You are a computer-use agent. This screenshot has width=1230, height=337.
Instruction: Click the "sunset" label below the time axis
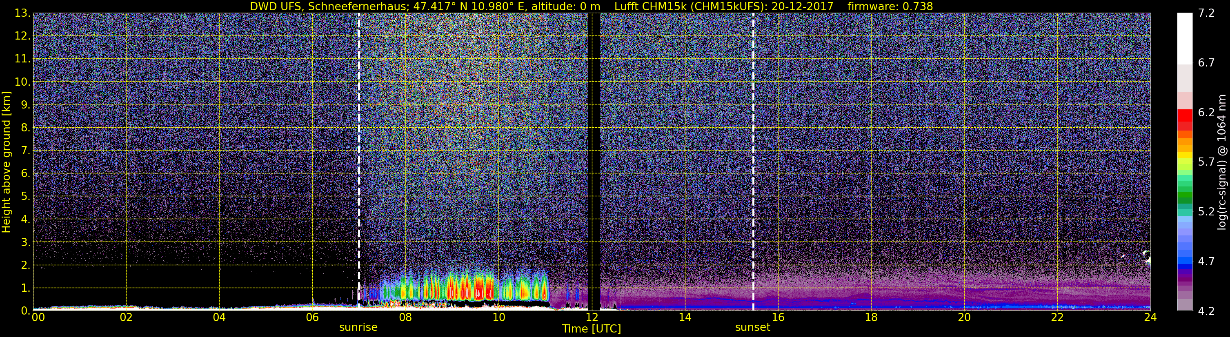[752, 328]
